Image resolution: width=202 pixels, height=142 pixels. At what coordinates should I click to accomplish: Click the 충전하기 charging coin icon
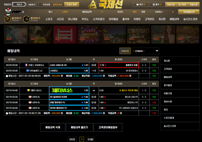[x=7, y=19]
